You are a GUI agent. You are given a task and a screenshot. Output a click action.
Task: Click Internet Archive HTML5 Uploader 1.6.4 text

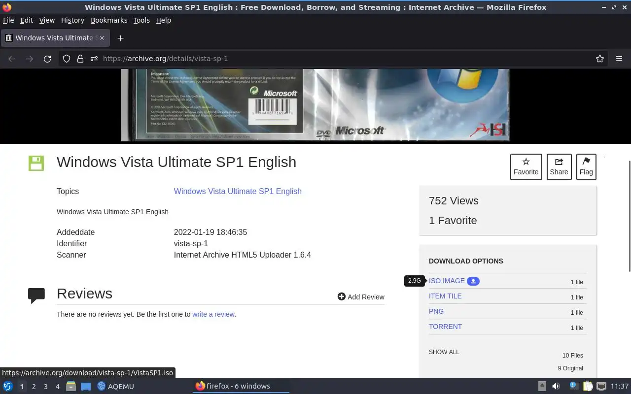(242, 255)
